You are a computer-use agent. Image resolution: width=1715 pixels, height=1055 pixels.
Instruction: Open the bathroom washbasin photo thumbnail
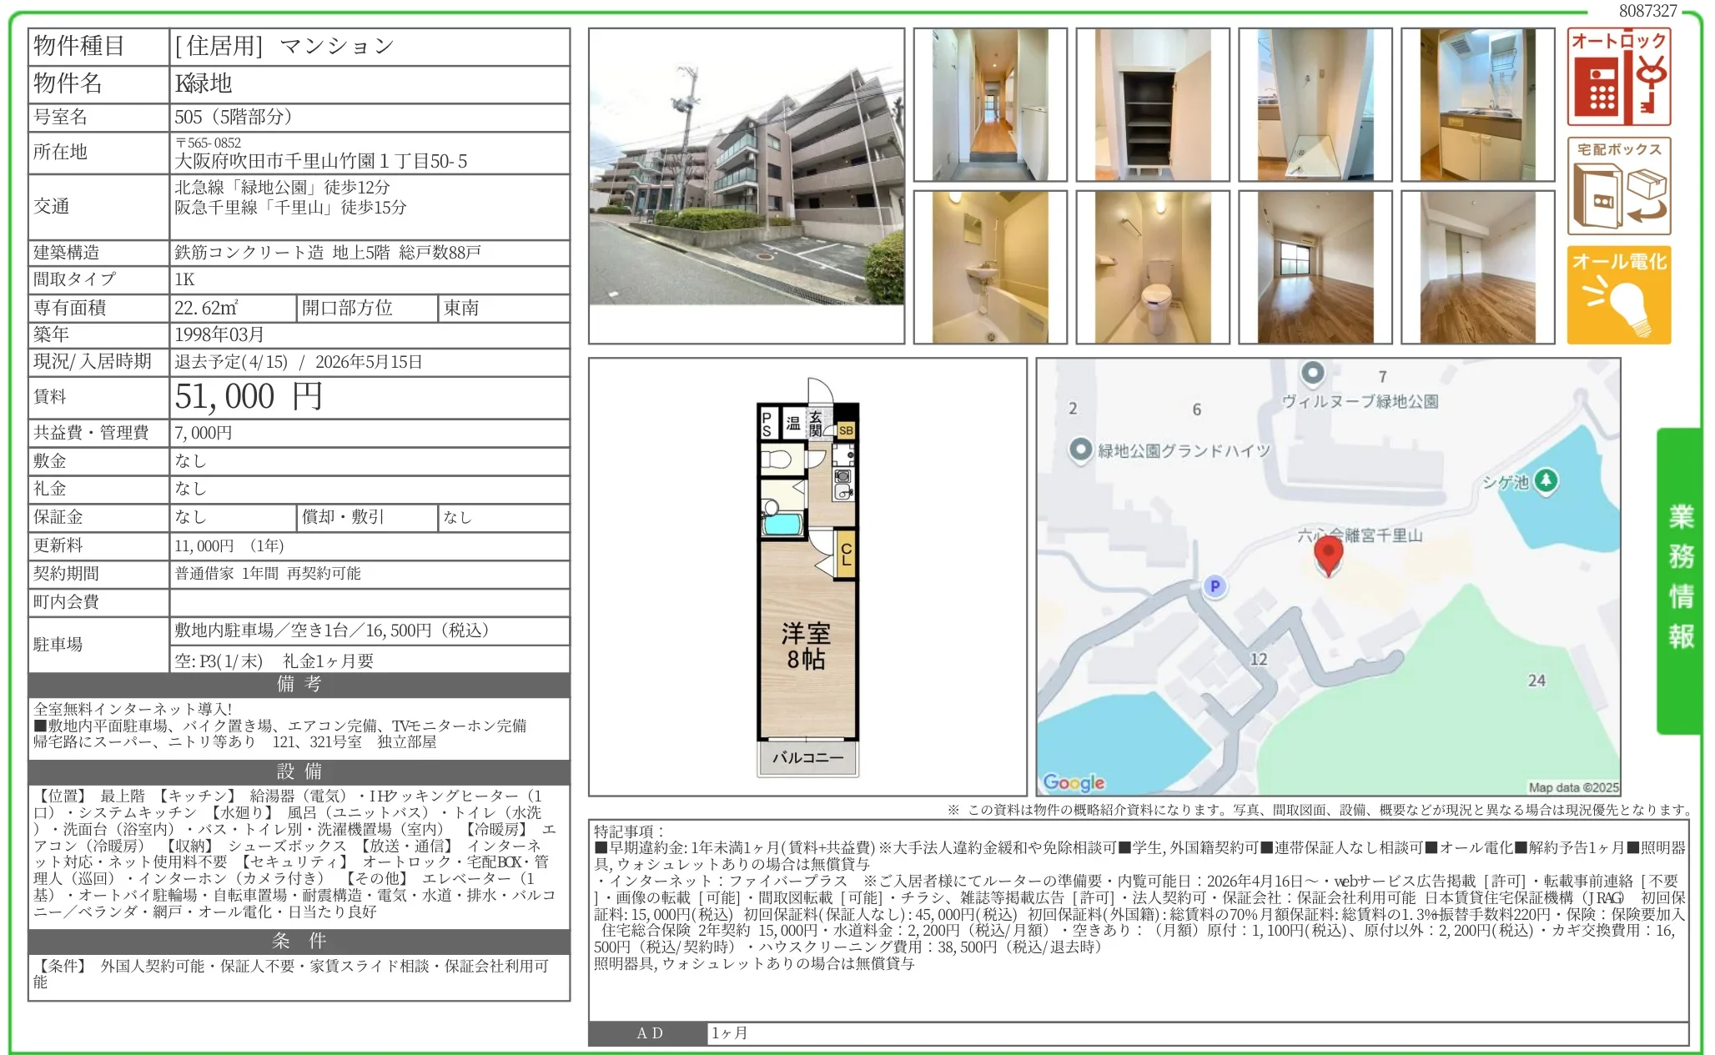[990, 267]
